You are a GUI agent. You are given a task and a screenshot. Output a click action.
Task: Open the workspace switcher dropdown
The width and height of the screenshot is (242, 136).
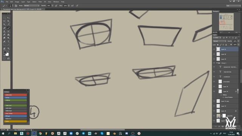[x=233, y=6]
